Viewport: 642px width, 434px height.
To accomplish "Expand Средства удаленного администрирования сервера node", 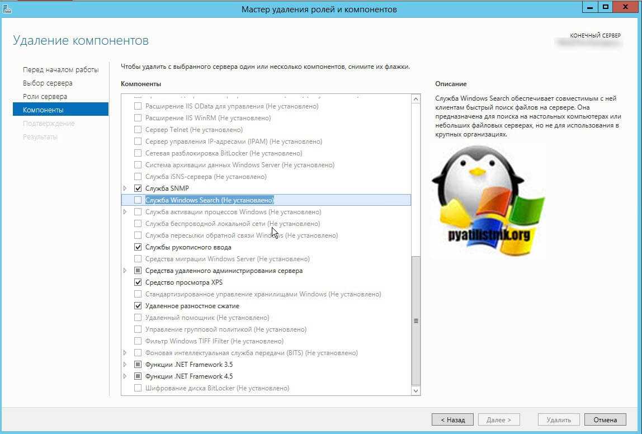I will (x=125, y=271).
